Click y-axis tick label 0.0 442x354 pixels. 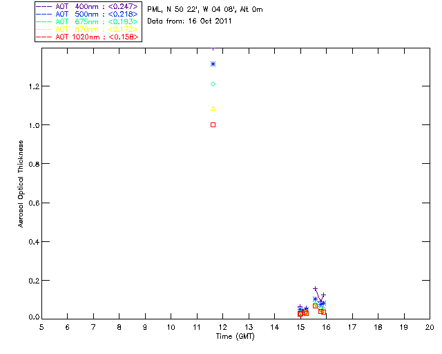tap(34, 317)
